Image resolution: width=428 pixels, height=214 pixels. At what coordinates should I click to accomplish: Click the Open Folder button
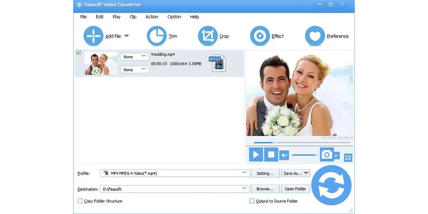(x=296, y=189)
